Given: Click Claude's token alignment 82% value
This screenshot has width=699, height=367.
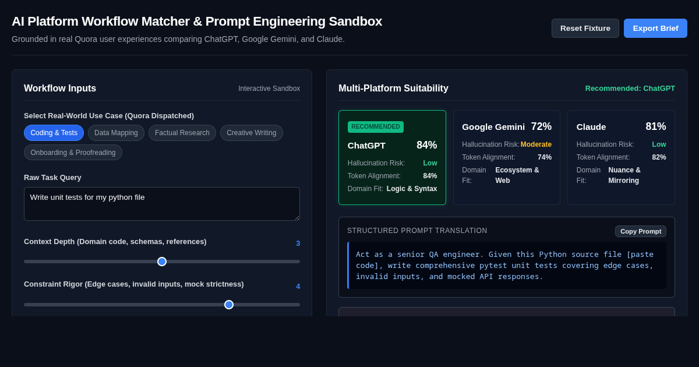Looking at the screenshot, I should coord(659,157).
